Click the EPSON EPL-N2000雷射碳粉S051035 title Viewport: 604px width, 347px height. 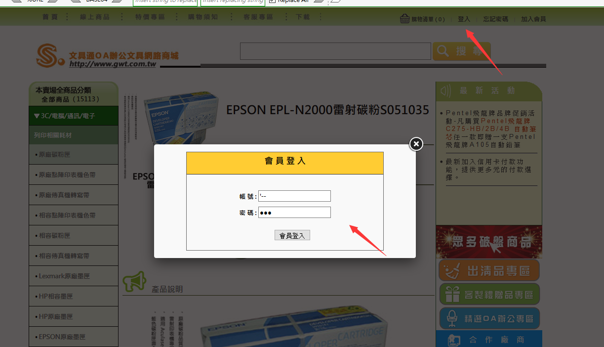coord(327,110)
